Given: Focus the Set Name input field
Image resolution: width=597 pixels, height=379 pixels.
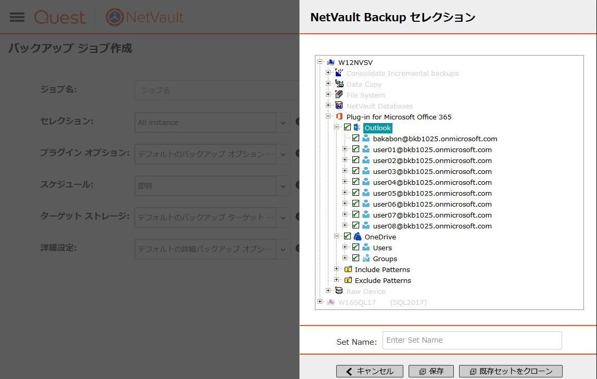Looking at the screenshot, I should coord(472,340).
